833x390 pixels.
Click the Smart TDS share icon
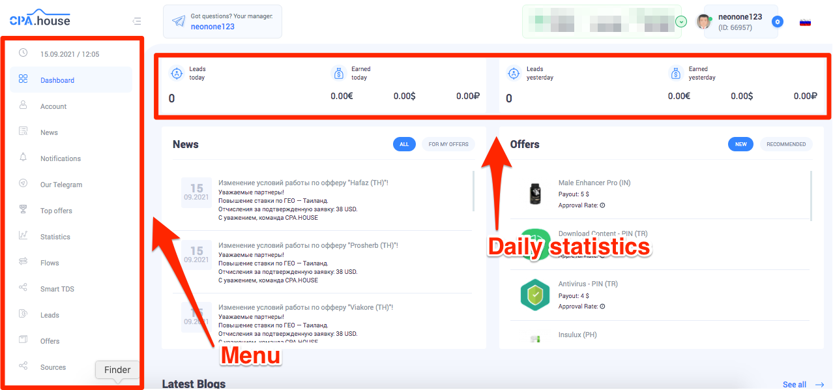[x=23, y=288]
